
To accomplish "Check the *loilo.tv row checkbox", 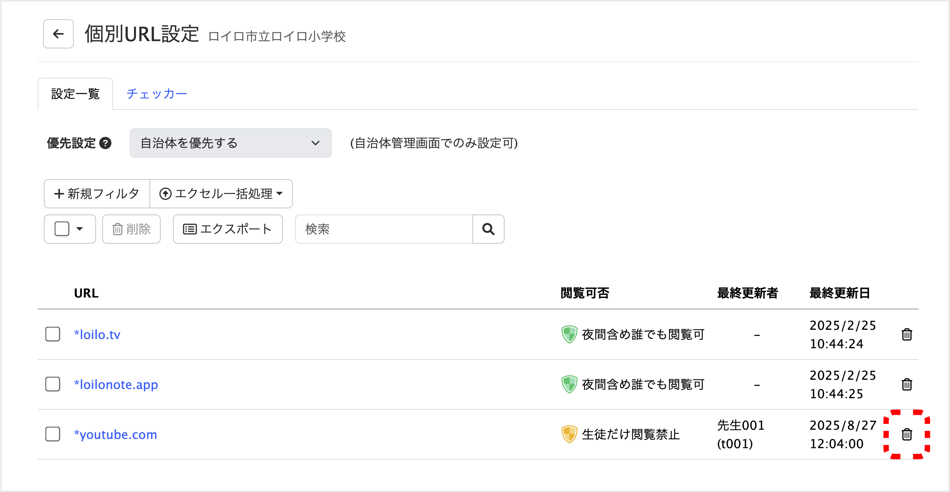I will pyautogui.click(x=53, y=334).
